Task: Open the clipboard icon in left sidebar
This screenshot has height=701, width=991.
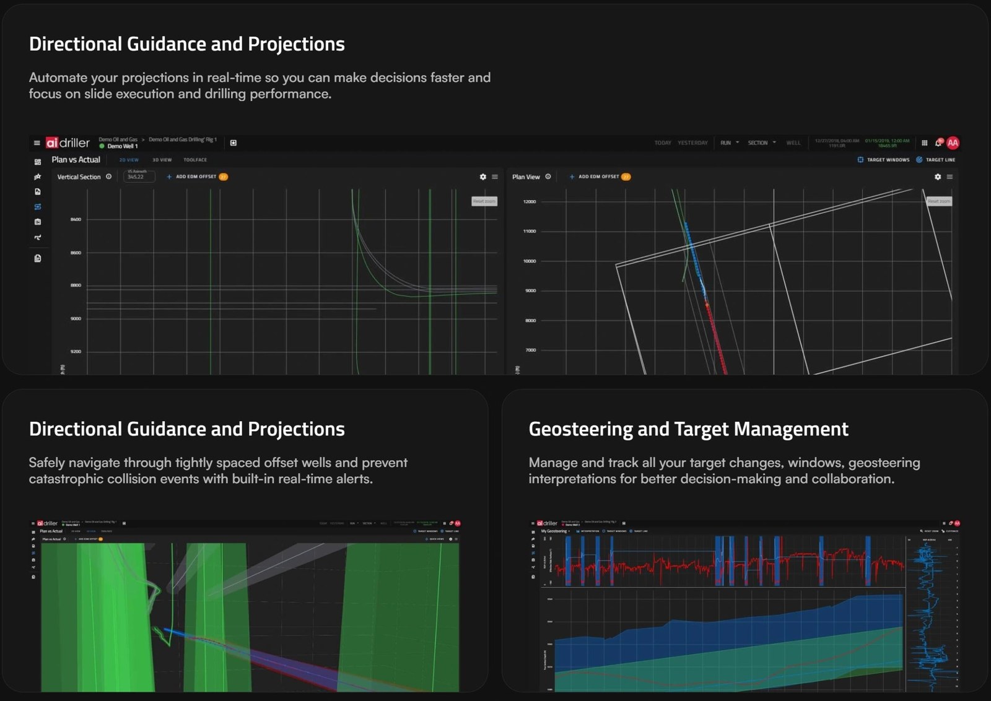Action: click(x=38, y=222)
